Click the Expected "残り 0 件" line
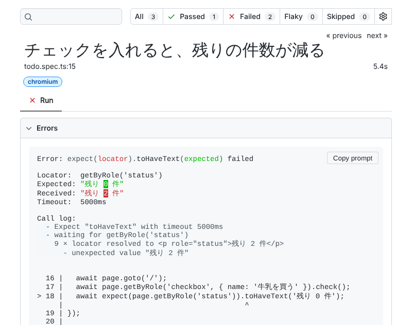The image size is (412, 325). point(80,184)
